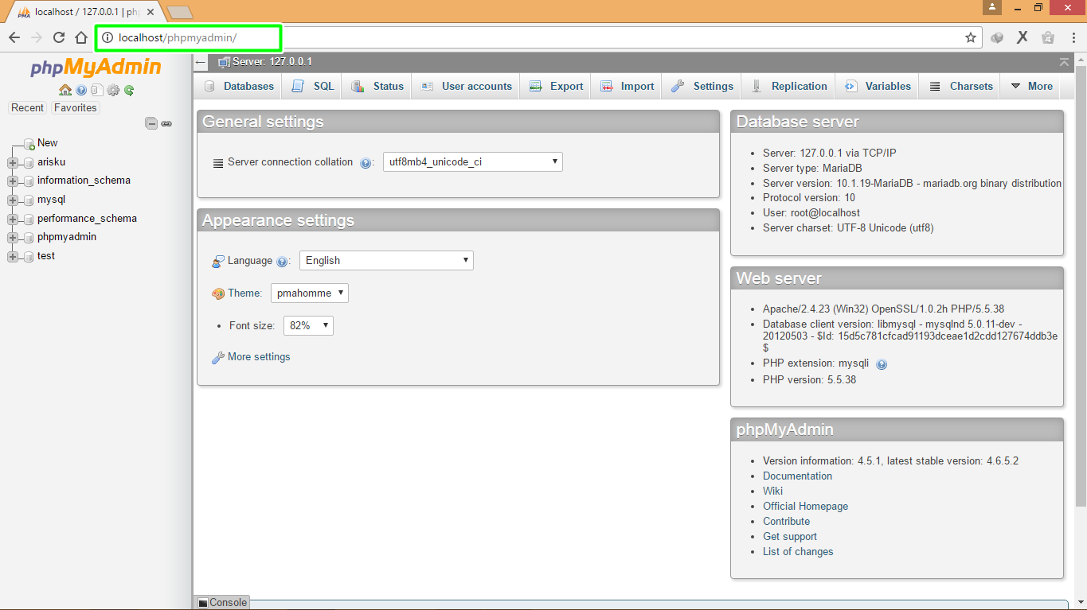The image size is (1087, 610).
Task: Click the documentation page icon in sidebar
Action: coord(97,90)
